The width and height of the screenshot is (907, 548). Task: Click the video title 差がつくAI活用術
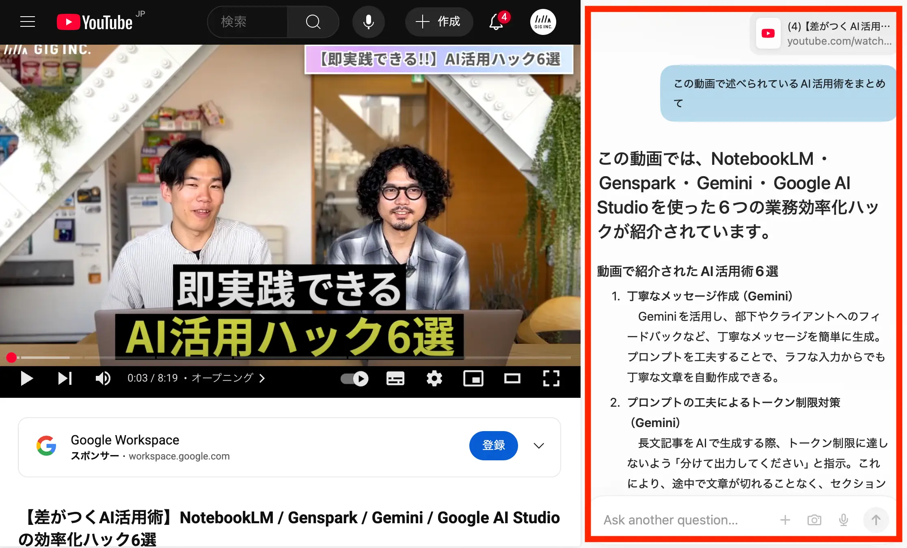(x=289, y=528)
